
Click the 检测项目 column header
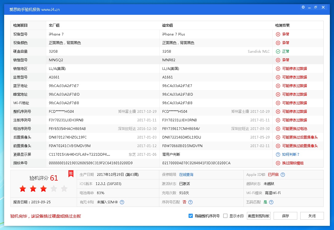tap(20, 25)
